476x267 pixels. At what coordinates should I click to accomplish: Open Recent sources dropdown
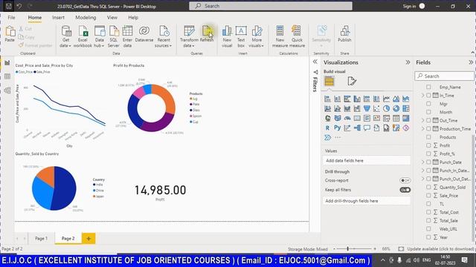coord(164,36)
